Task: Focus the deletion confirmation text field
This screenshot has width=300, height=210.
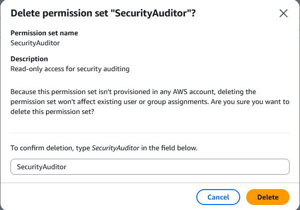Action: tap(150, 167)
